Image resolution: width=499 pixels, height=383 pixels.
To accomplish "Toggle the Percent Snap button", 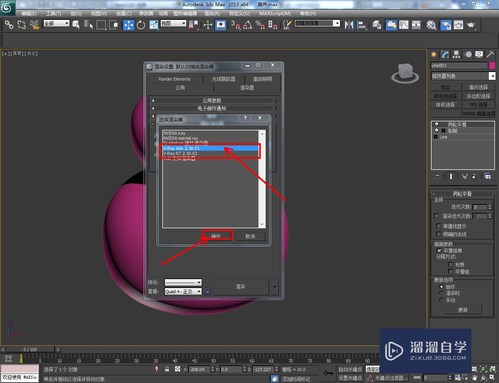I will [x=260, y=25].
